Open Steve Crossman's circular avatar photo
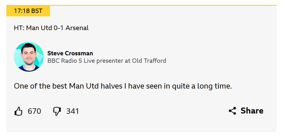This screenshot has width=282, height=135. click(29, 57)
